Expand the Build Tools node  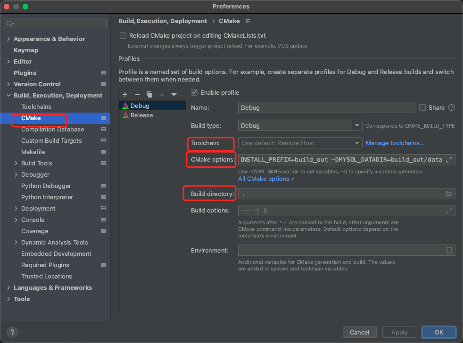click(x=16, y=163)
